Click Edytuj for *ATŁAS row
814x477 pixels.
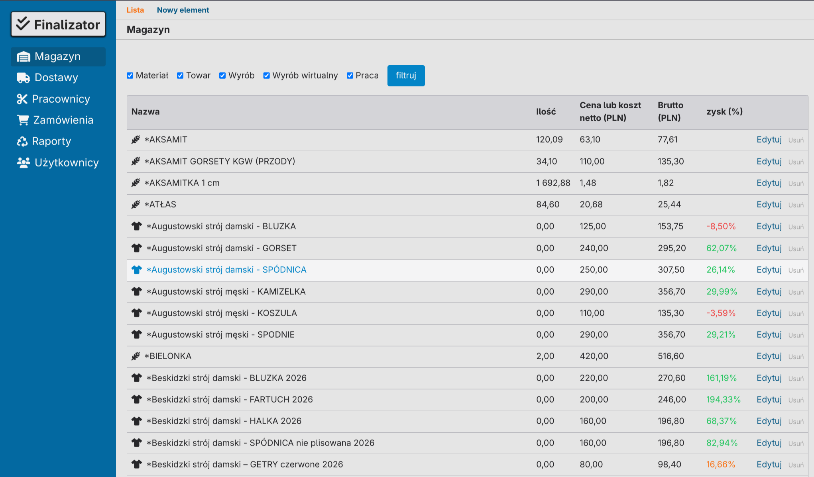[x=769, y=205]
